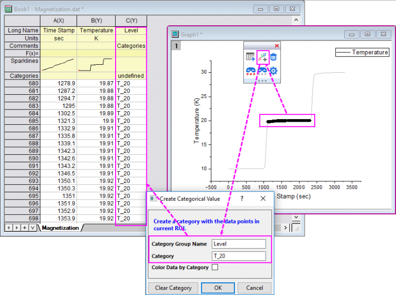396x295 pixels.
Task: Click the Graph1 window icon
Action: pyautogui.click(x=175, y=34)
